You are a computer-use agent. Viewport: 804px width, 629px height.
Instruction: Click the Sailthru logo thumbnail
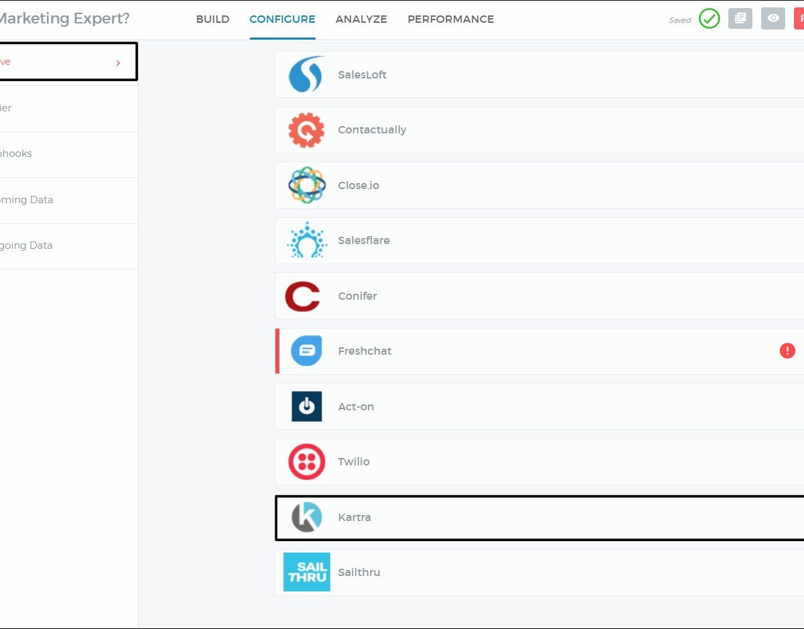(x=306, y=572)
